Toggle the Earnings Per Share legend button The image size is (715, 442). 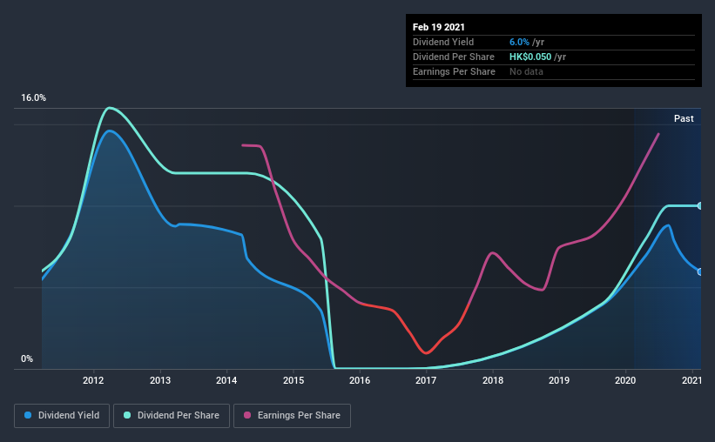[x=292, y=416]
